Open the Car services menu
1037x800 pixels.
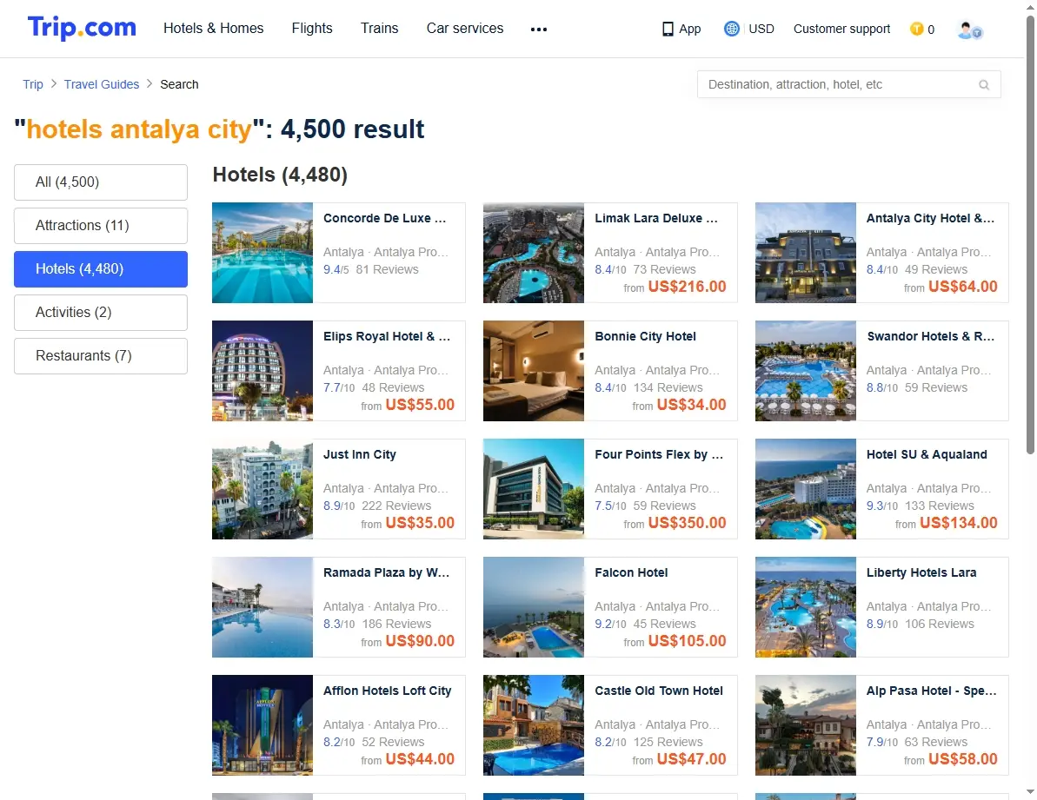pyautogui.click(x=465, y=29)
